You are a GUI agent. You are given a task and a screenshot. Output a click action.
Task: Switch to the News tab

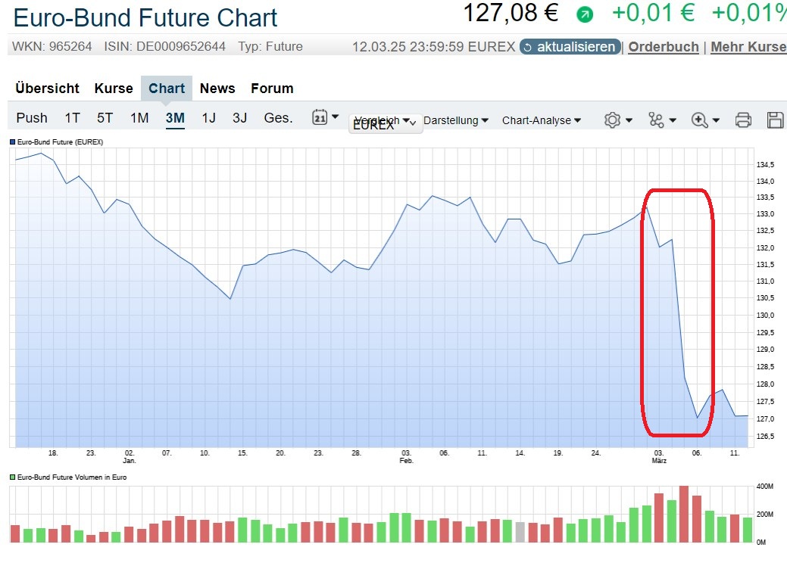point(217,89)
